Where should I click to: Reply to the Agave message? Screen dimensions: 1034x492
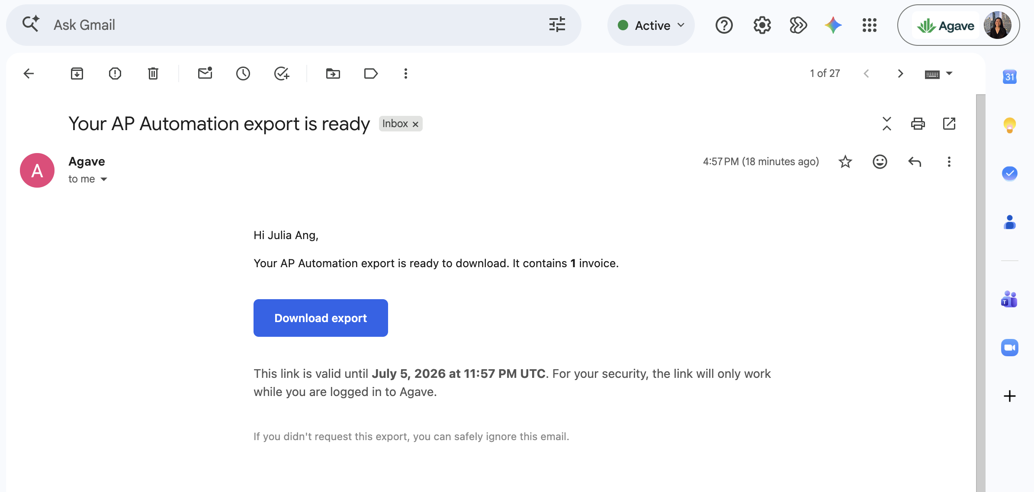[x=915, y=162]
